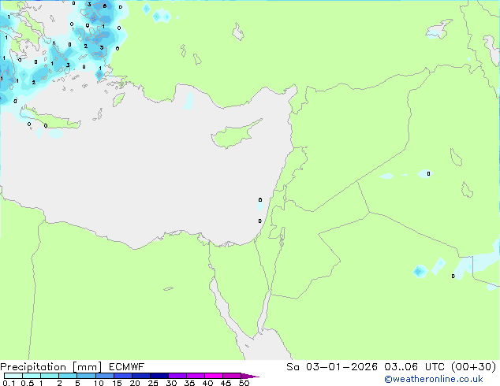Click the '(00+30)' forecast offset text
This screenshot has height=386, width=500.
tap(473, 367)
